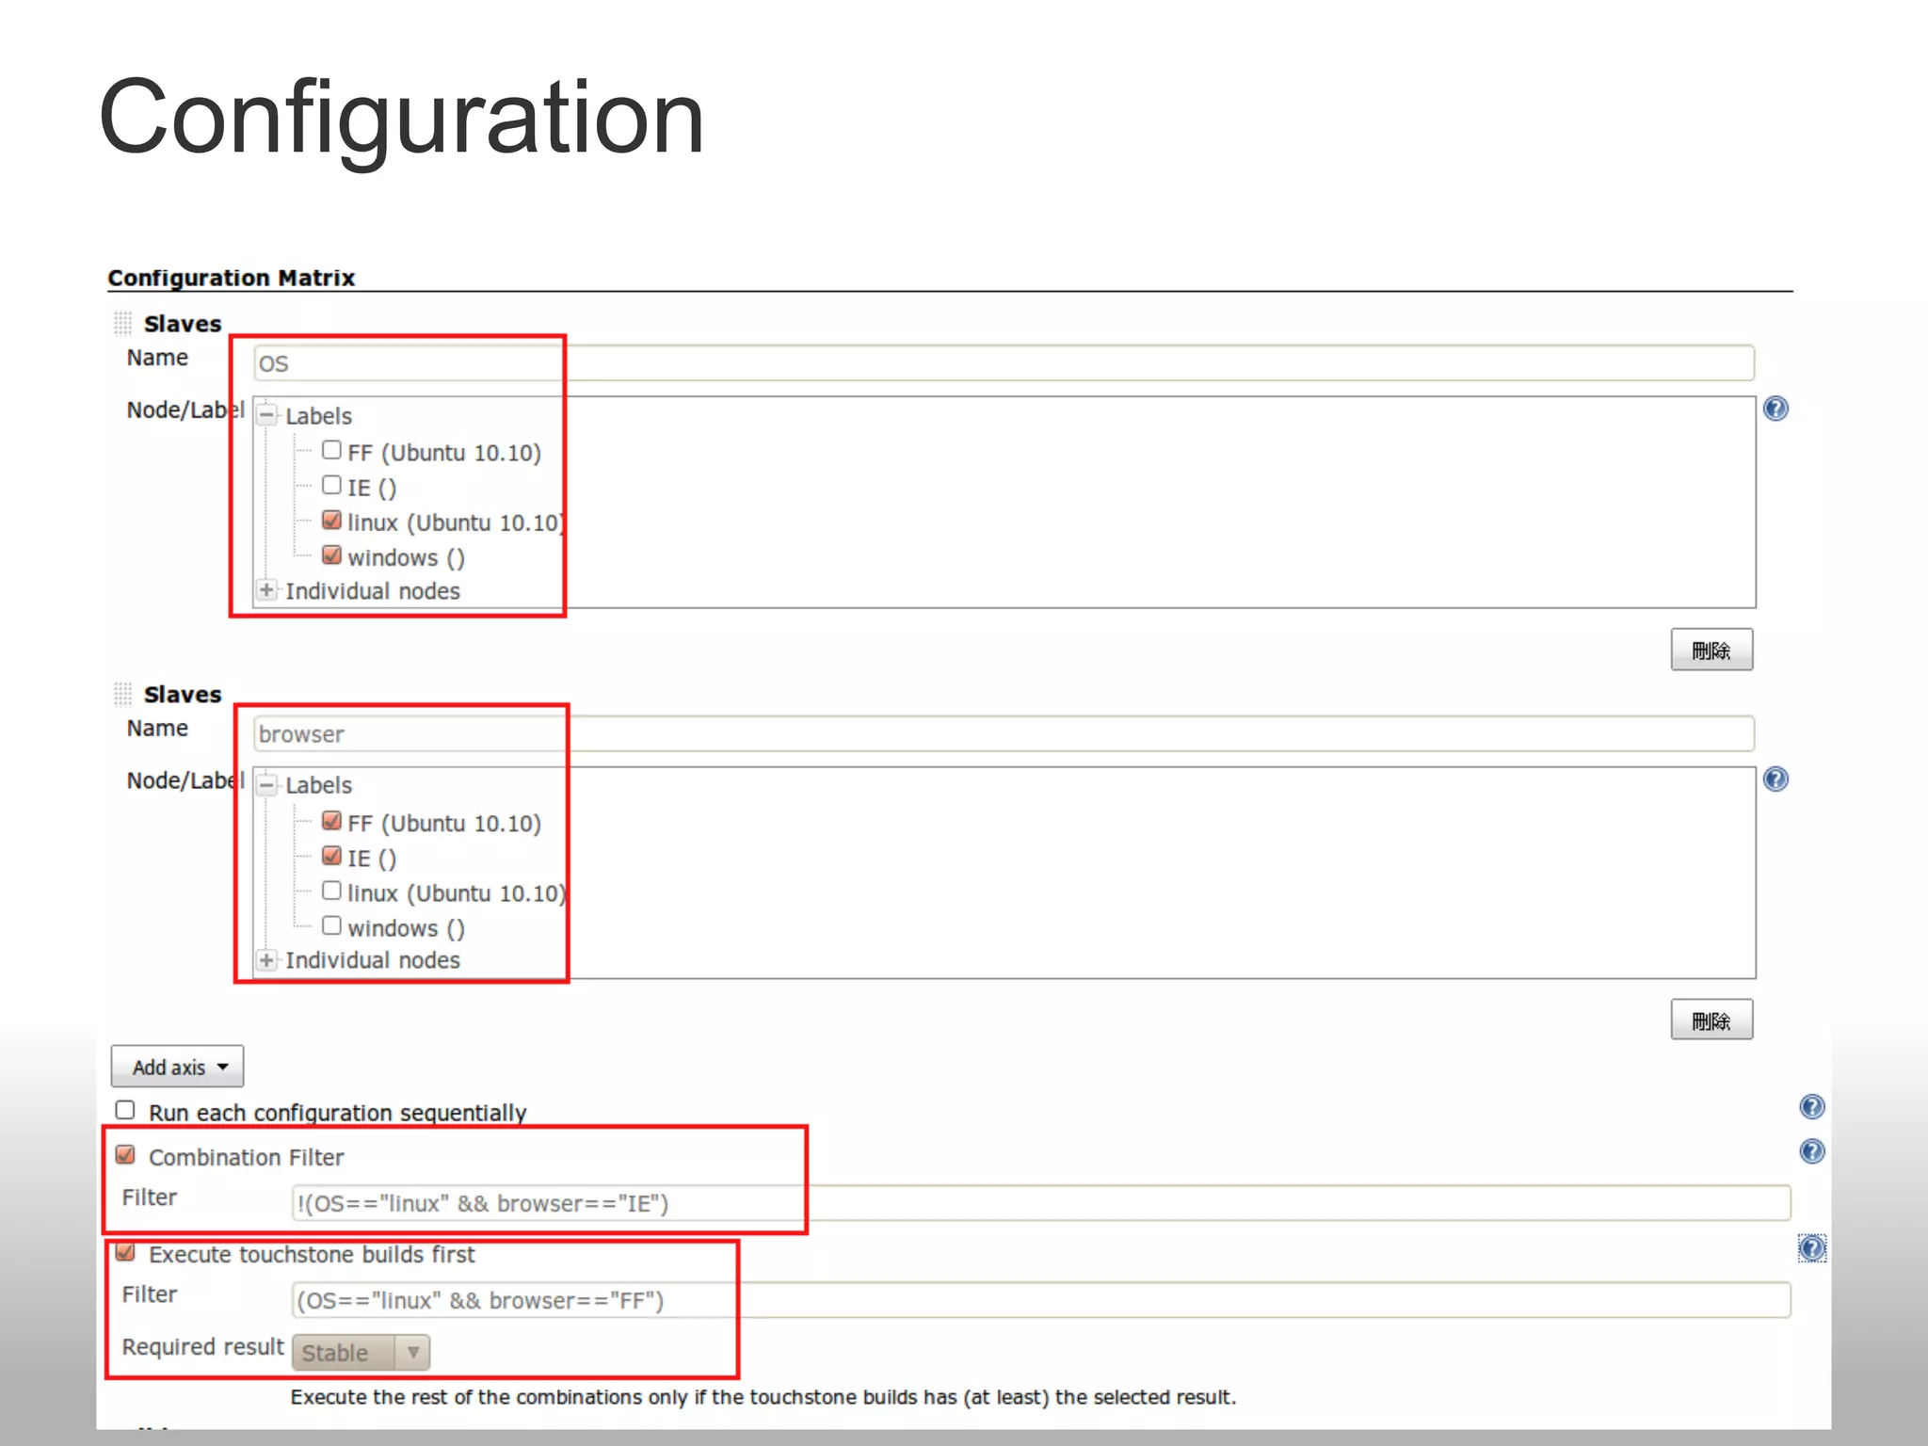Screen dimensions: 1928x1446
Task: Uncheck IE () in browser axis
Action: click(331, 856)
